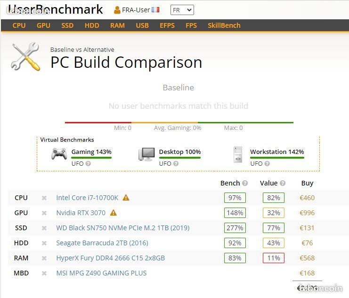
Task: Click the Baseline heading text
Action: click(179, 88)
